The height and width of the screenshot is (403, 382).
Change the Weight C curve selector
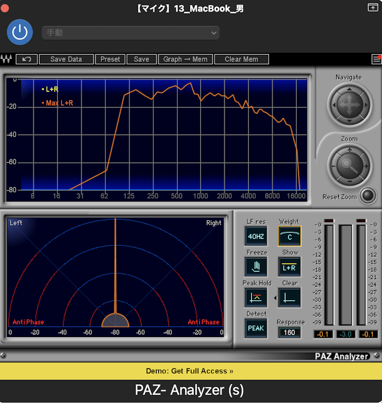[289, 236]
